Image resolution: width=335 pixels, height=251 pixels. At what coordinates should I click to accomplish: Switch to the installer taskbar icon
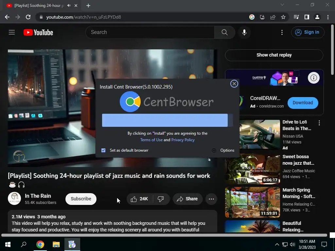(x=72, y=244)
